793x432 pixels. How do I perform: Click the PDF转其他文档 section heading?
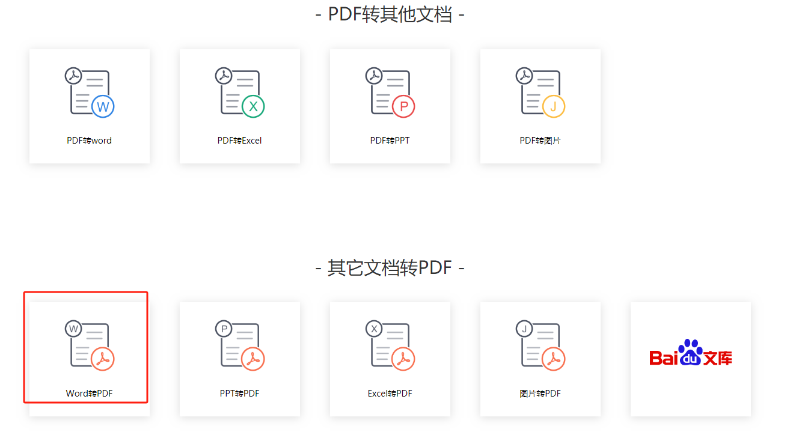390,14
